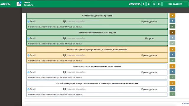Start the 'Создайте задание на процесс' task

point(172,15)
